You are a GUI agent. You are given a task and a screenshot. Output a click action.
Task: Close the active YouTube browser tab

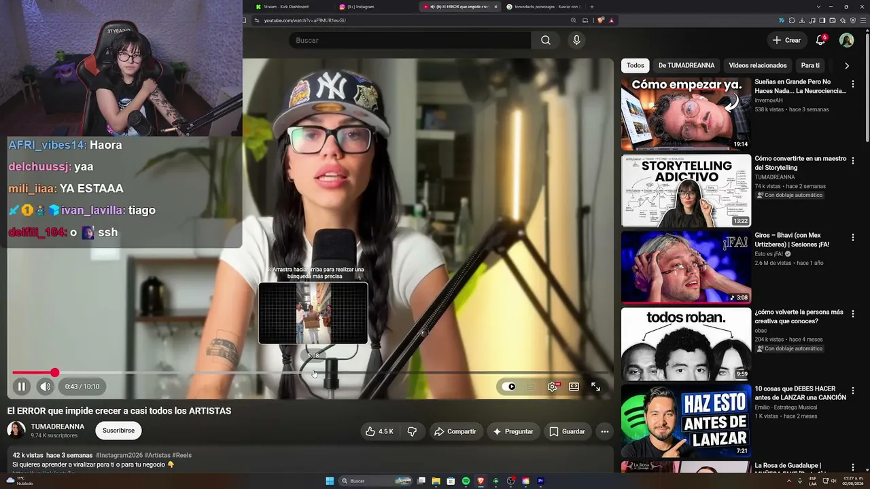point(495,7)
